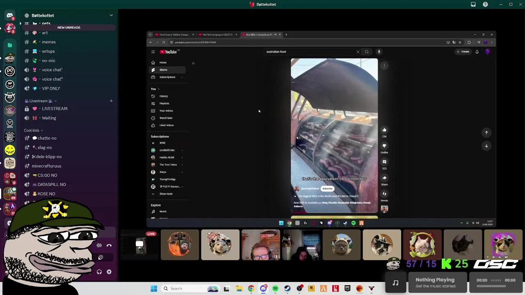
Task: Like the YouTube Short with thumbs up
Action: tap(384, 130)
